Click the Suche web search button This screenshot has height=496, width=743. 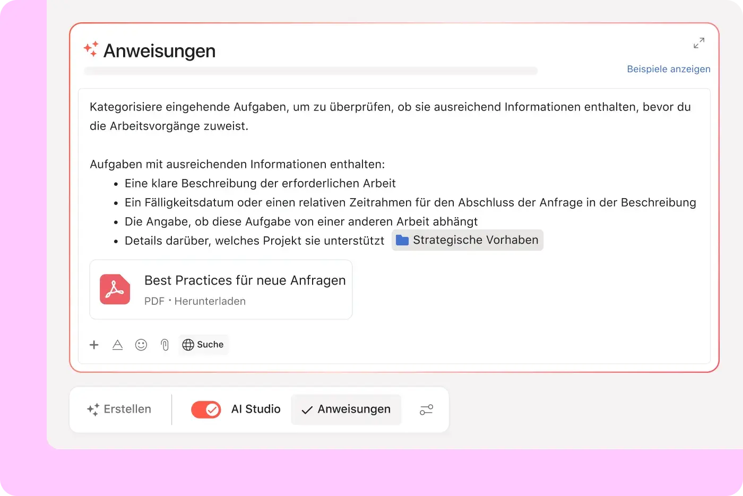[203, 345]
